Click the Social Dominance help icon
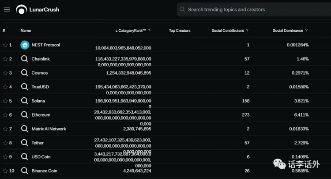Image resolution: width=331 pixels, height=179 pixels. click(x=306, y=30)
